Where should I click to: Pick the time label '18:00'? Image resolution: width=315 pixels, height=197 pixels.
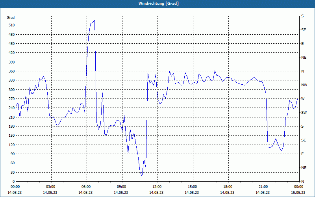pyautogui.click(x=227, y=186)
